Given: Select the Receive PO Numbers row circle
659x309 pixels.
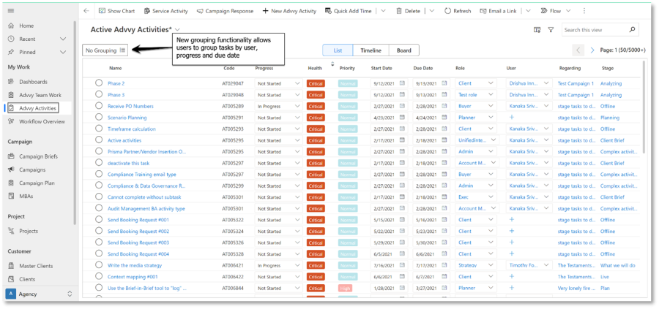Looking at the screenshot, I should [99, 106].
